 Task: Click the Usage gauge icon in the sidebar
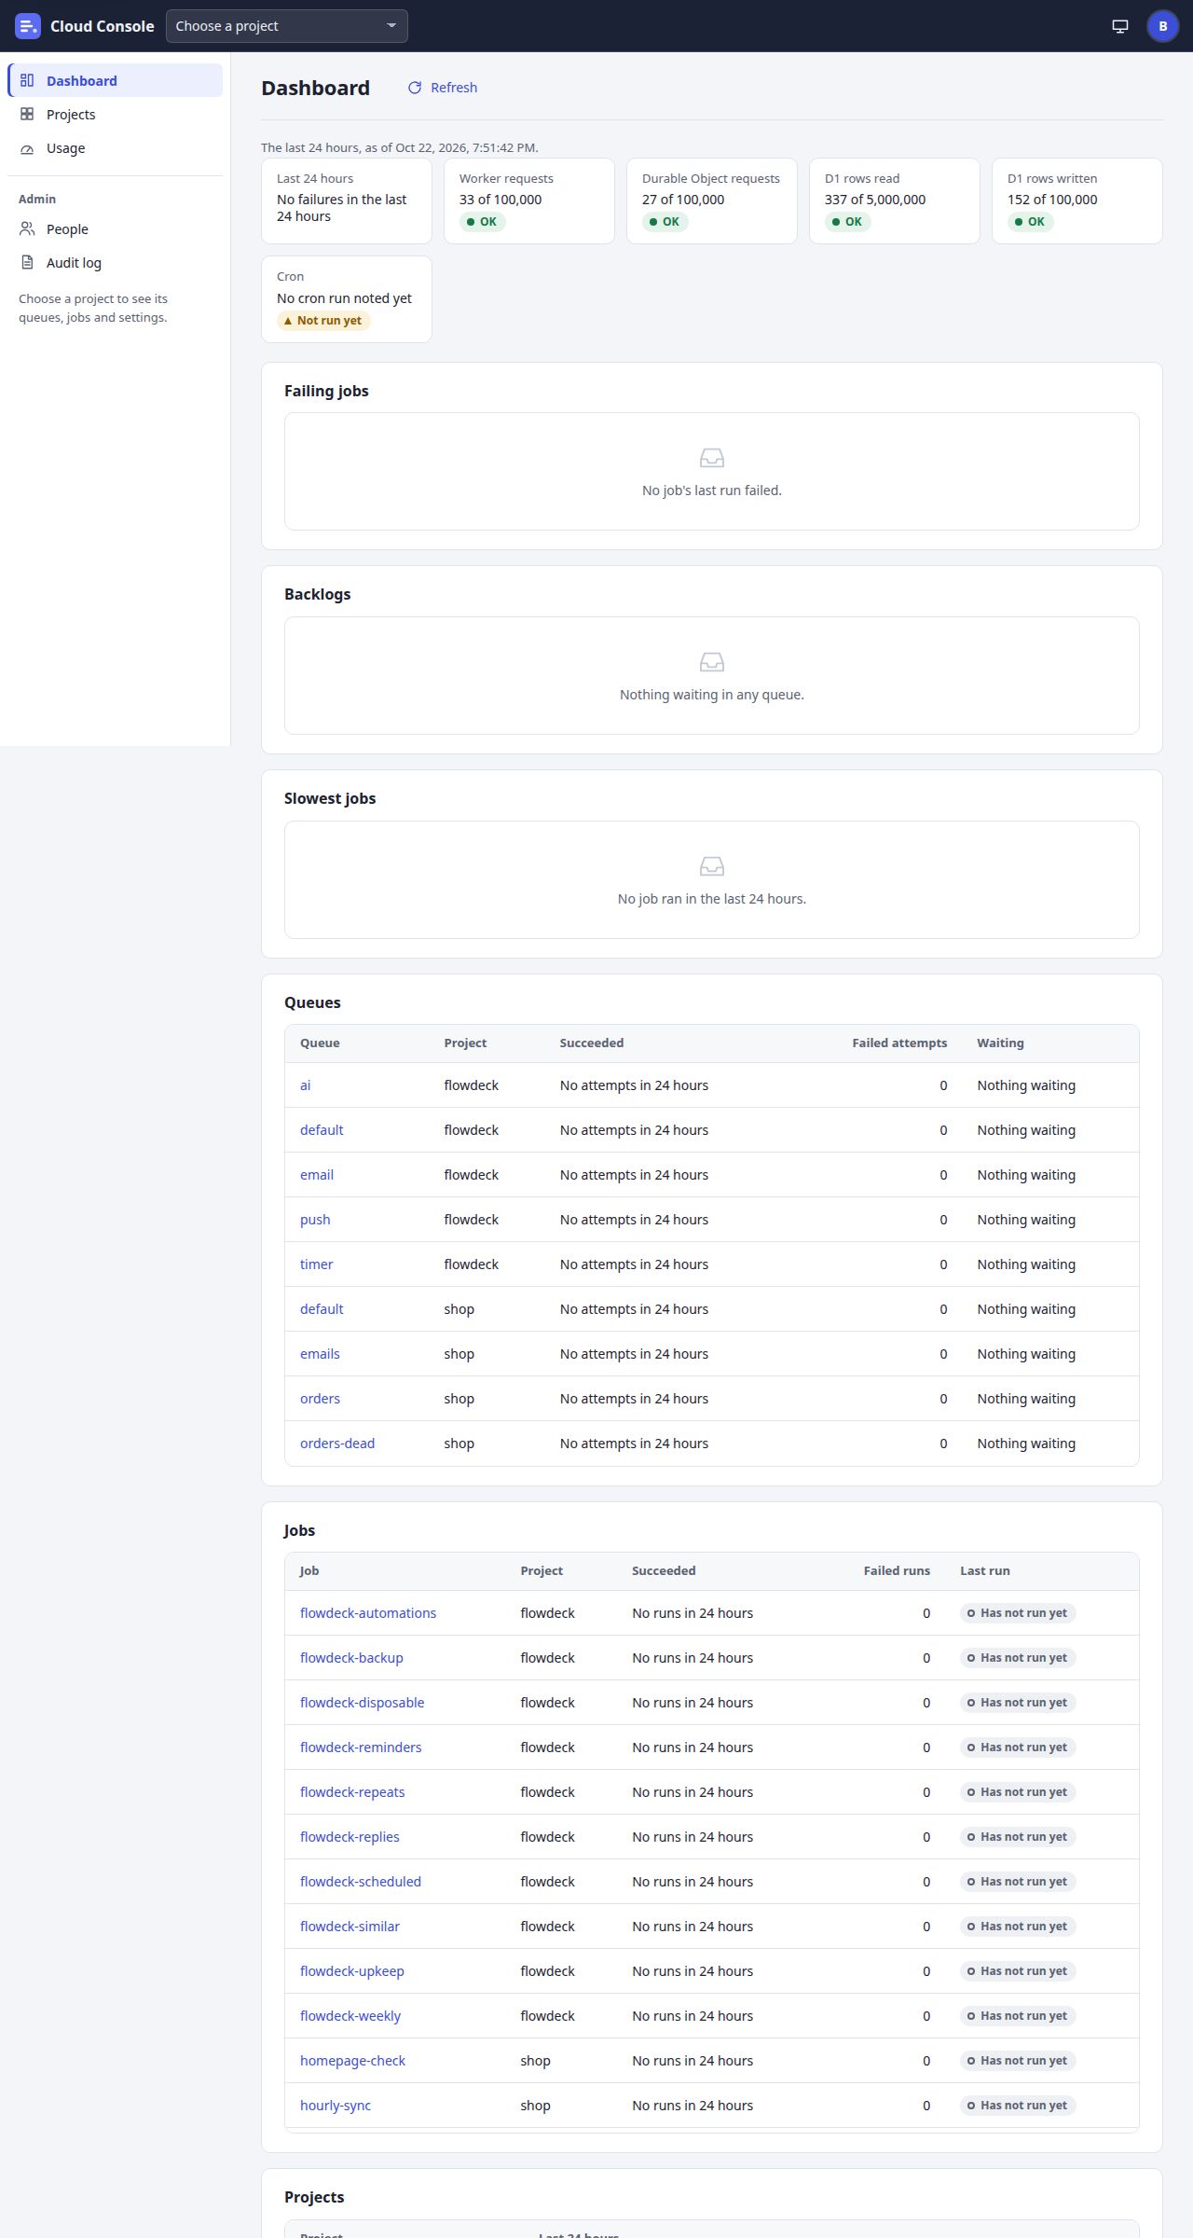(x=27, y=148)
